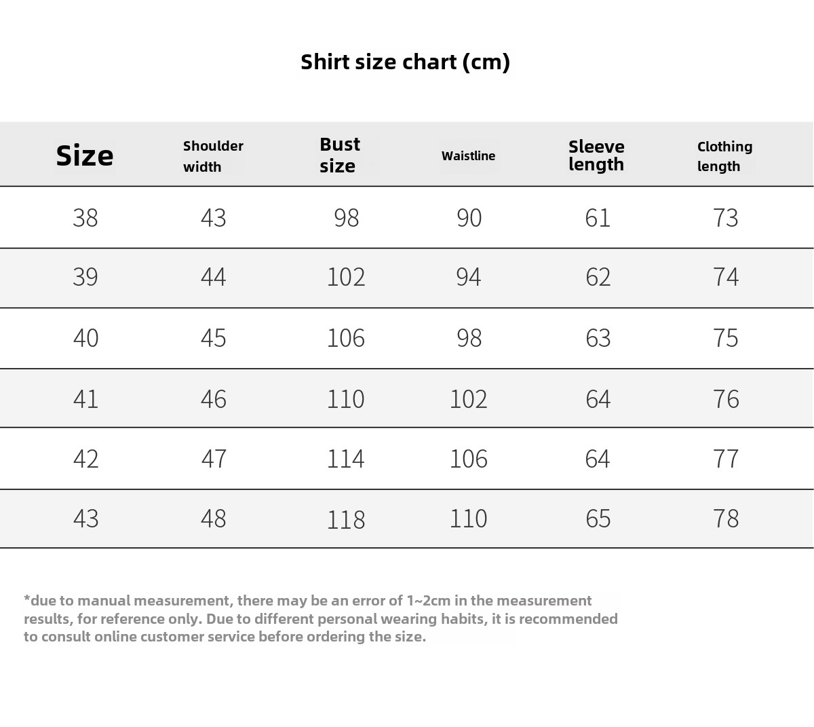Viewport: 814px width, 727px height.
Task: Select the Sleeve length column header
Action: 596,155
